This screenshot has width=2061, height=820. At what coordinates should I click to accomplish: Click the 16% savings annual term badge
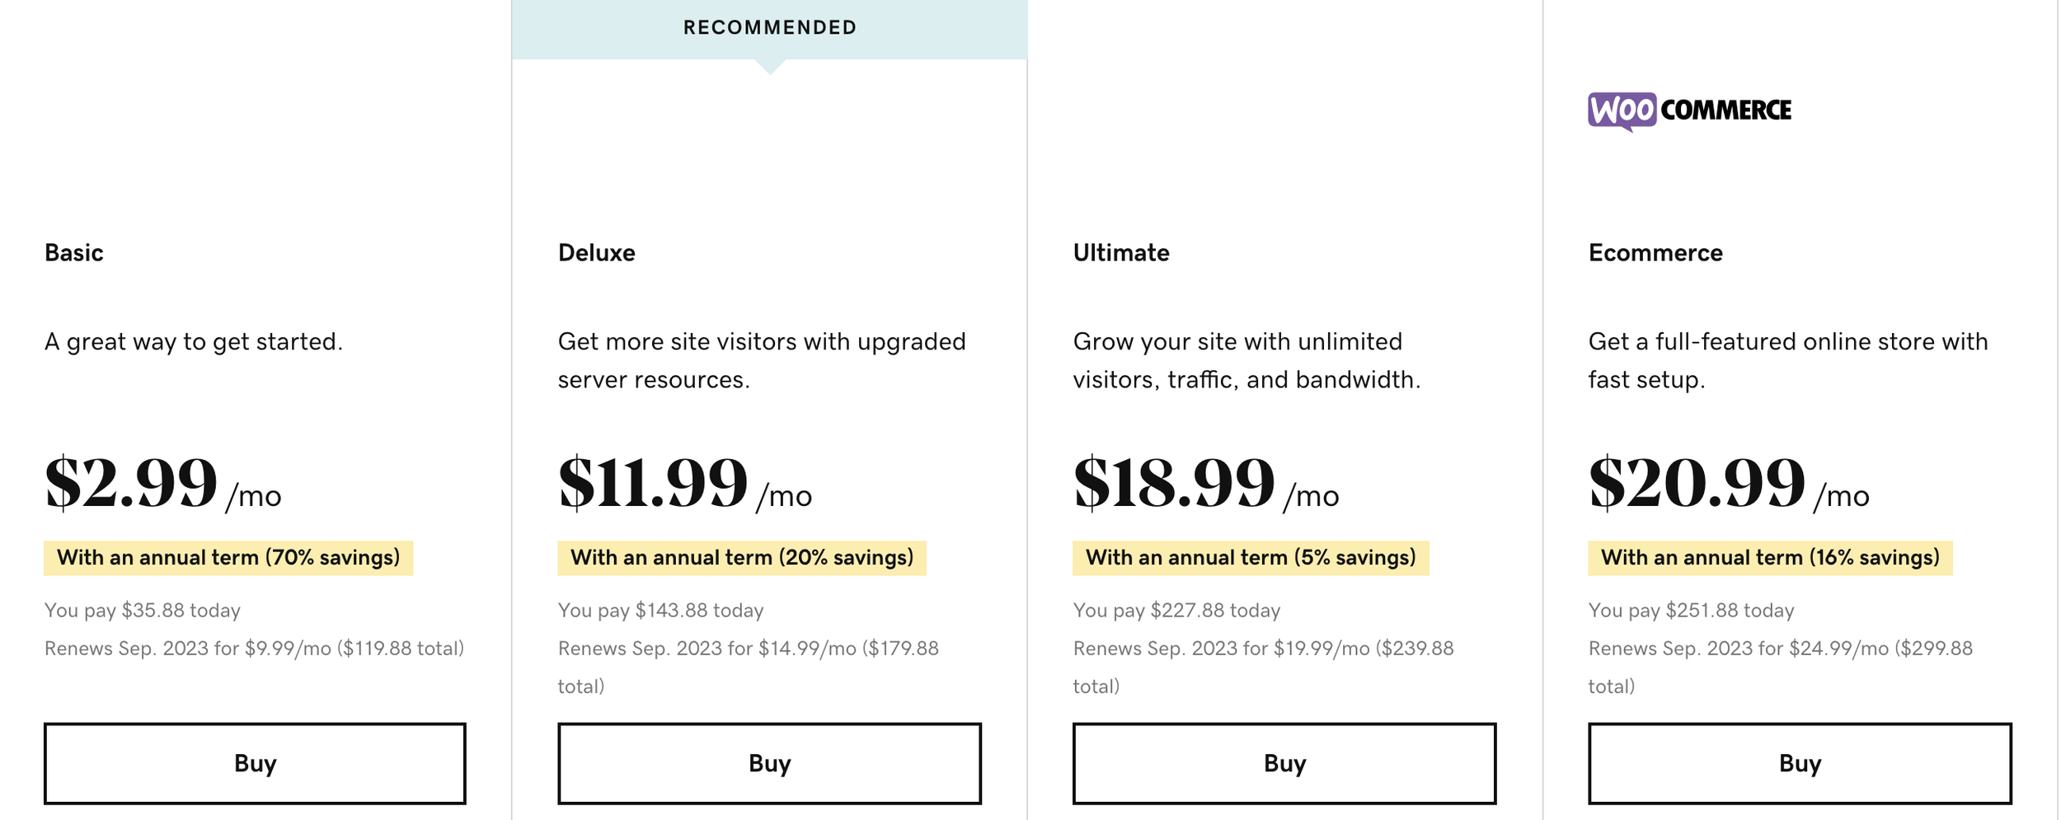pyautogui.click(x=1769, y=558)
